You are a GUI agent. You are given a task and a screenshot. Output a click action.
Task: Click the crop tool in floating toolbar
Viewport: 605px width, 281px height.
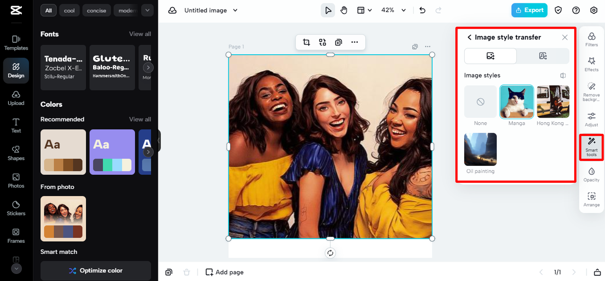tap(306, 43)
